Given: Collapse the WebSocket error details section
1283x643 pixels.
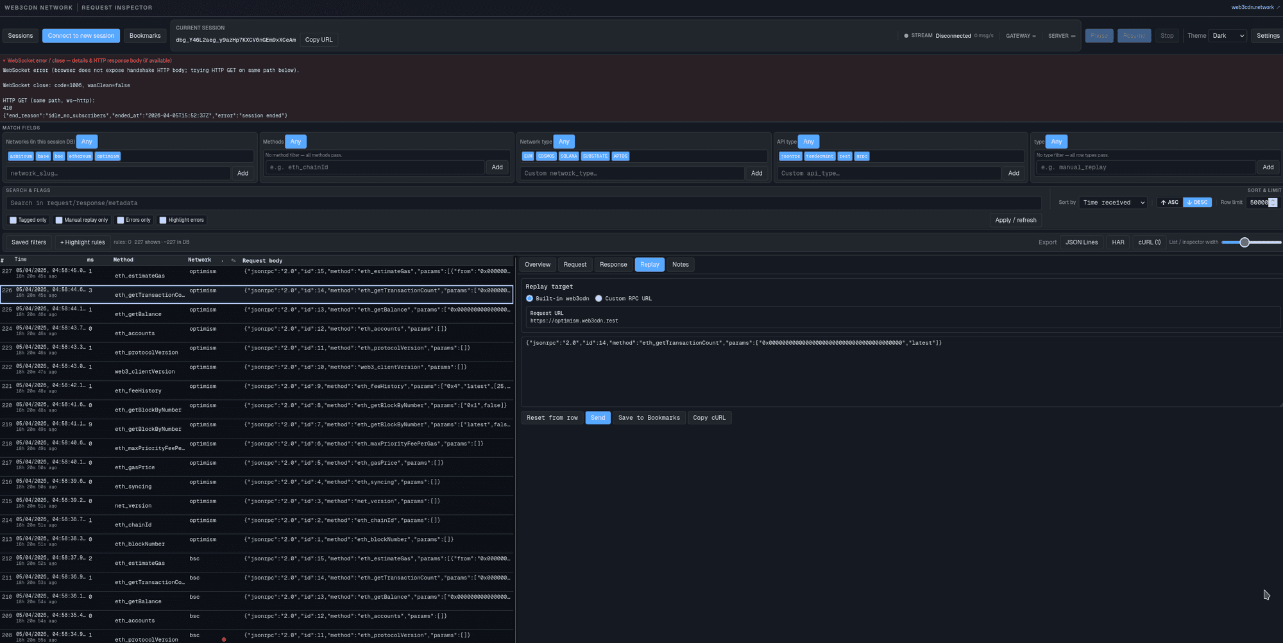Looking at the screenshot, I should tap(4, 61).
